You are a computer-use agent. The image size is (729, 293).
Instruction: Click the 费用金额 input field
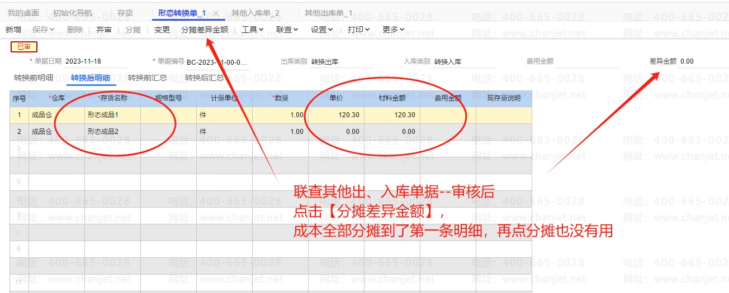588,61
